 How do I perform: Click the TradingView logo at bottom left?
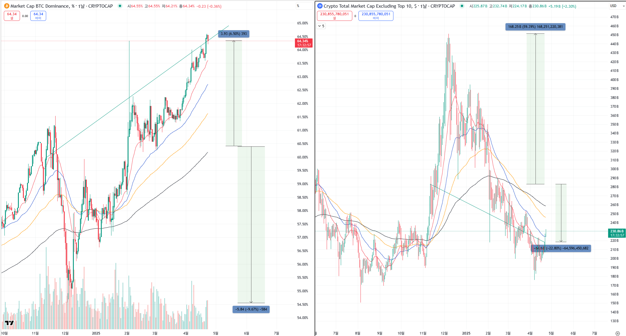tap(9, 323)
